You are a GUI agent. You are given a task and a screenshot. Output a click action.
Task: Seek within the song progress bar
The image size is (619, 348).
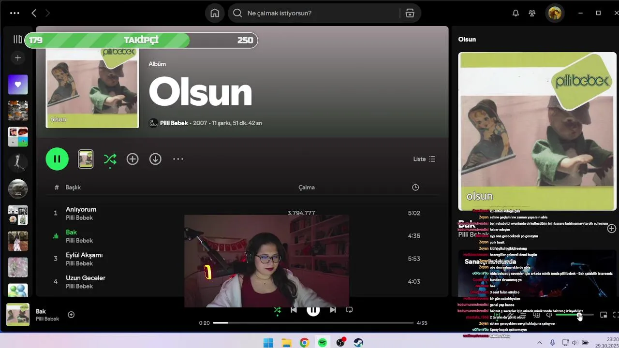point(313,323)
